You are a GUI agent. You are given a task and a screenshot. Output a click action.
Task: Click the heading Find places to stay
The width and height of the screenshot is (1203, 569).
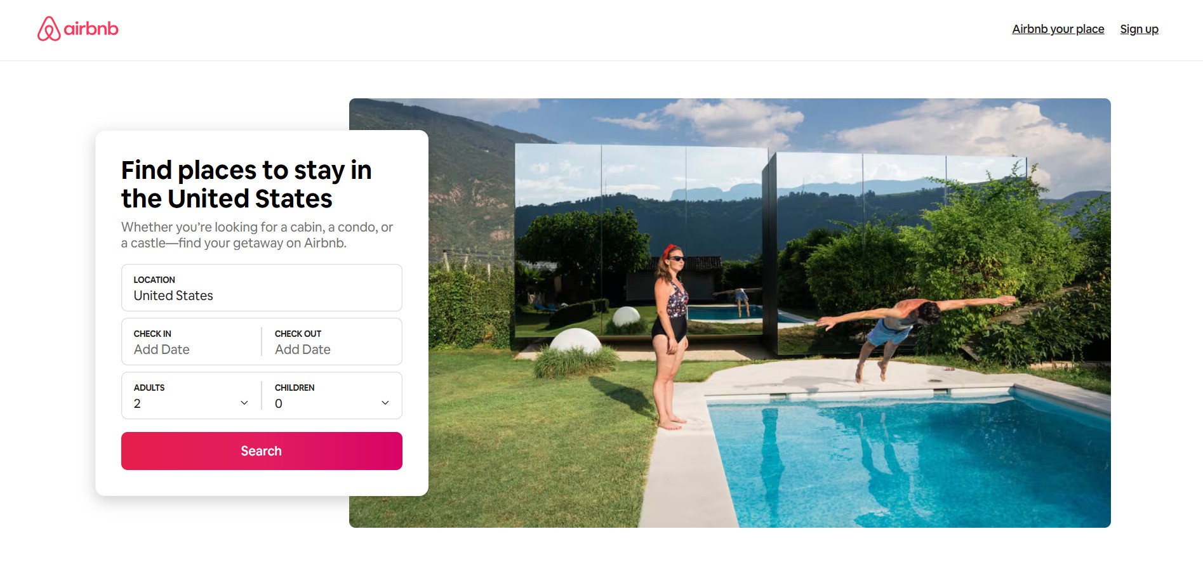pyautogui.click(x=246, y=184)
